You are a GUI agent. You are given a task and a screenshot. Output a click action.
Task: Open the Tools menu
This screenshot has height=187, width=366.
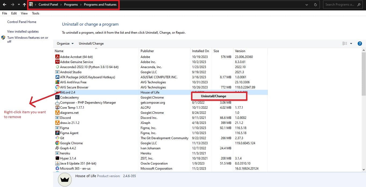click(x=35, y=13)
